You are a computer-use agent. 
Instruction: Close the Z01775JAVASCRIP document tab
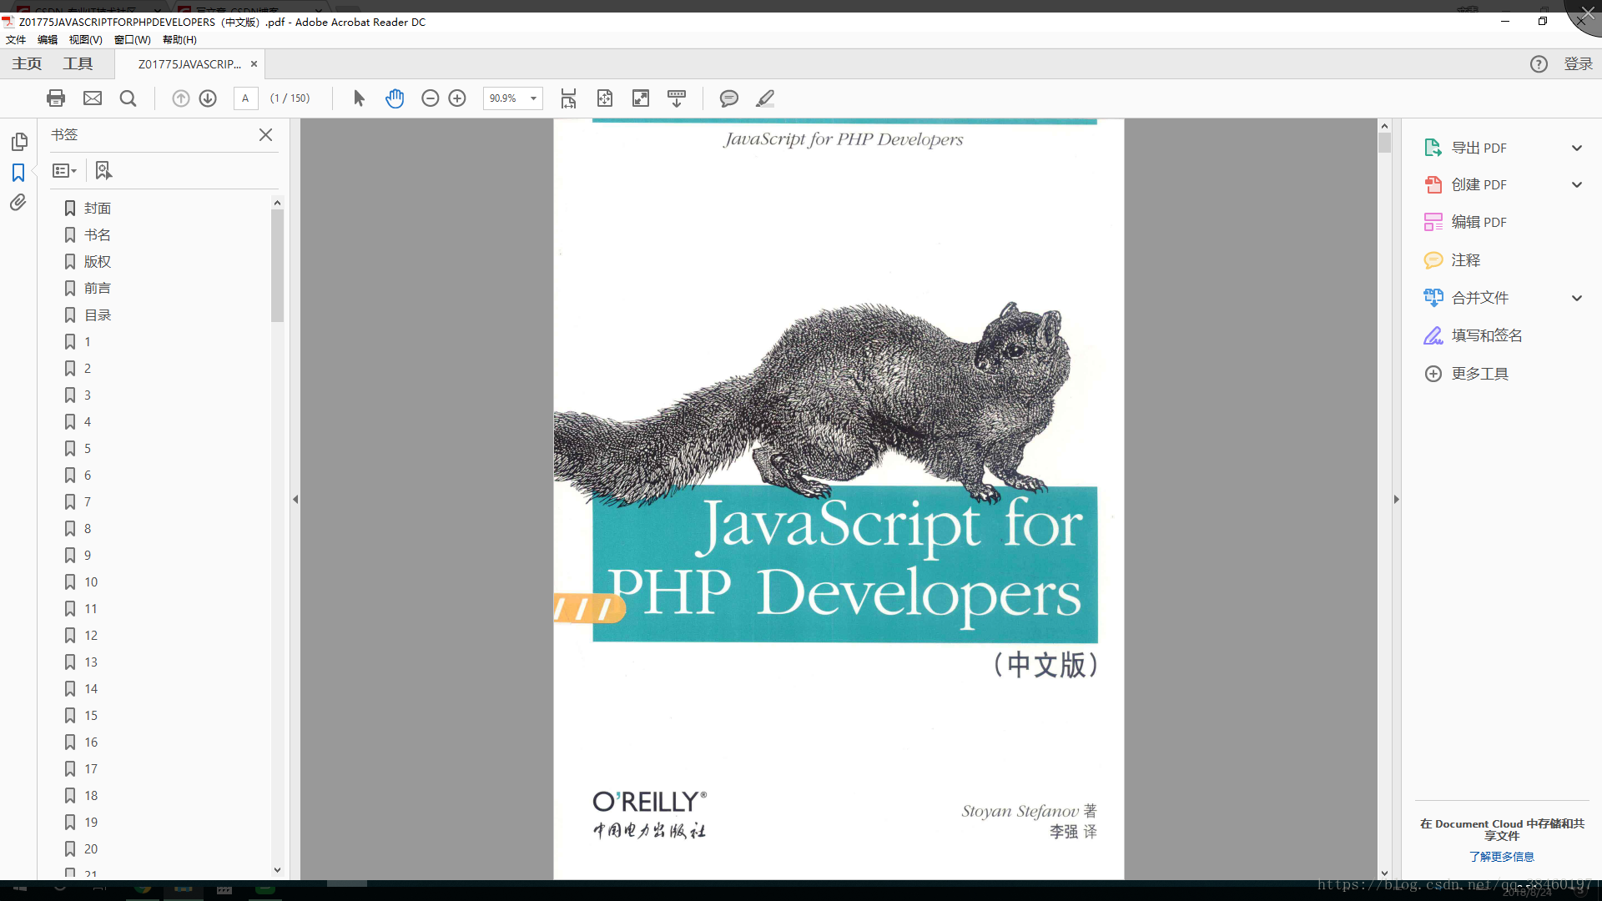[x=254, y=64]
